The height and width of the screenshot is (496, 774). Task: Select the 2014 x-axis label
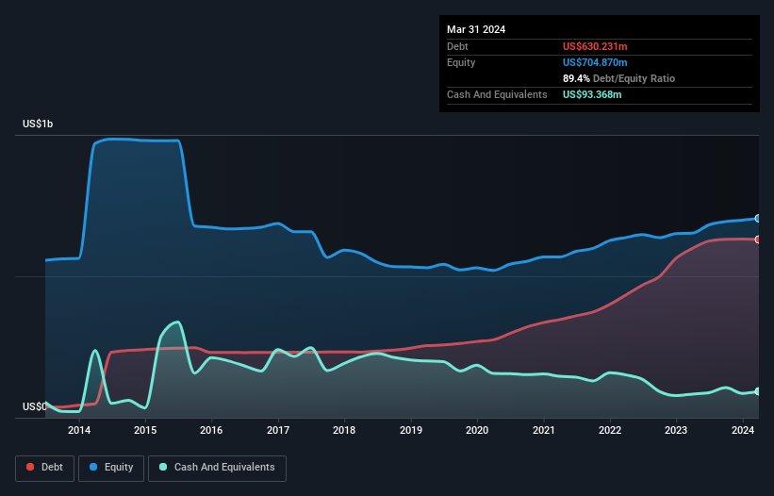coord(79,430)
